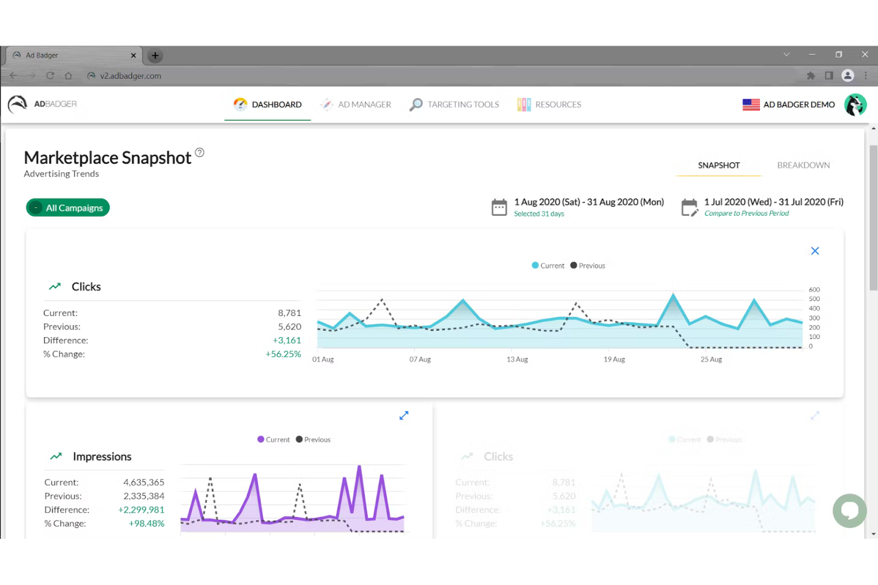Image resolution: width=878 pixels, height=585 pixels.
Task: Toggle the browser side panel icon
Action: 829,75
